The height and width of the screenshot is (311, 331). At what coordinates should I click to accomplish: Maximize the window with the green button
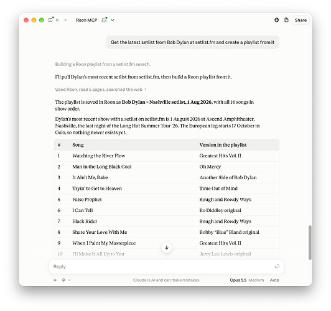42,20
